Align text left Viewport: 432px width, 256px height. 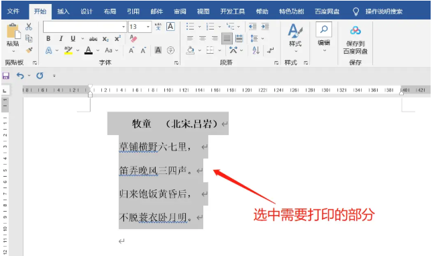(190, 38)
